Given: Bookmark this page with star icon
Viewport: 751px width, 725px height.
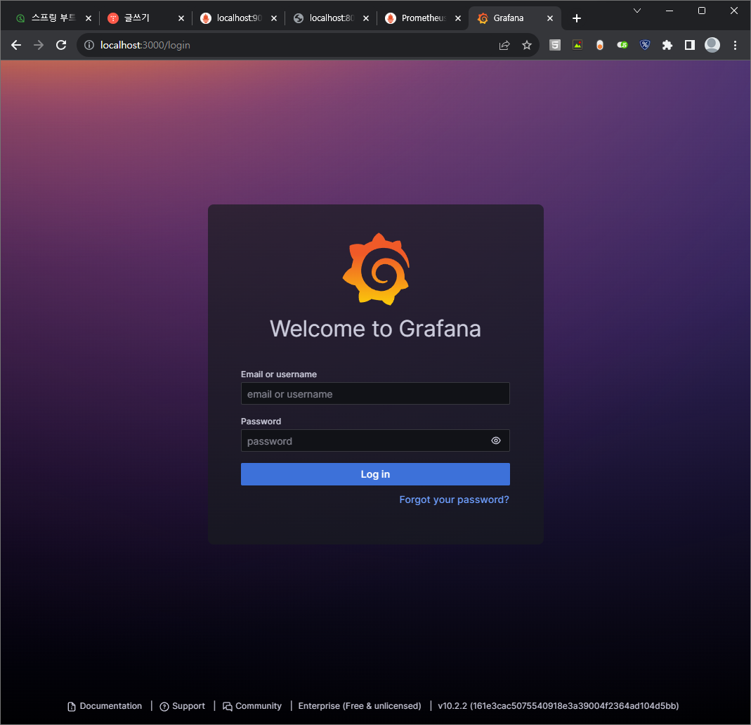Looking at the screenshot, I should [527, 45].
